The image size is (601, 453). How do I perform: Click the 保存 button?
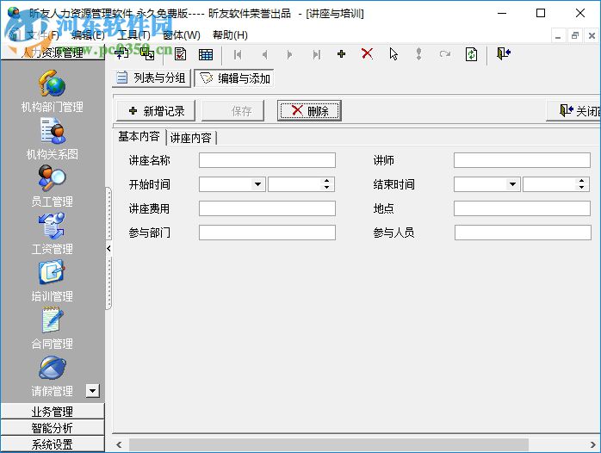tap(233, 111)
